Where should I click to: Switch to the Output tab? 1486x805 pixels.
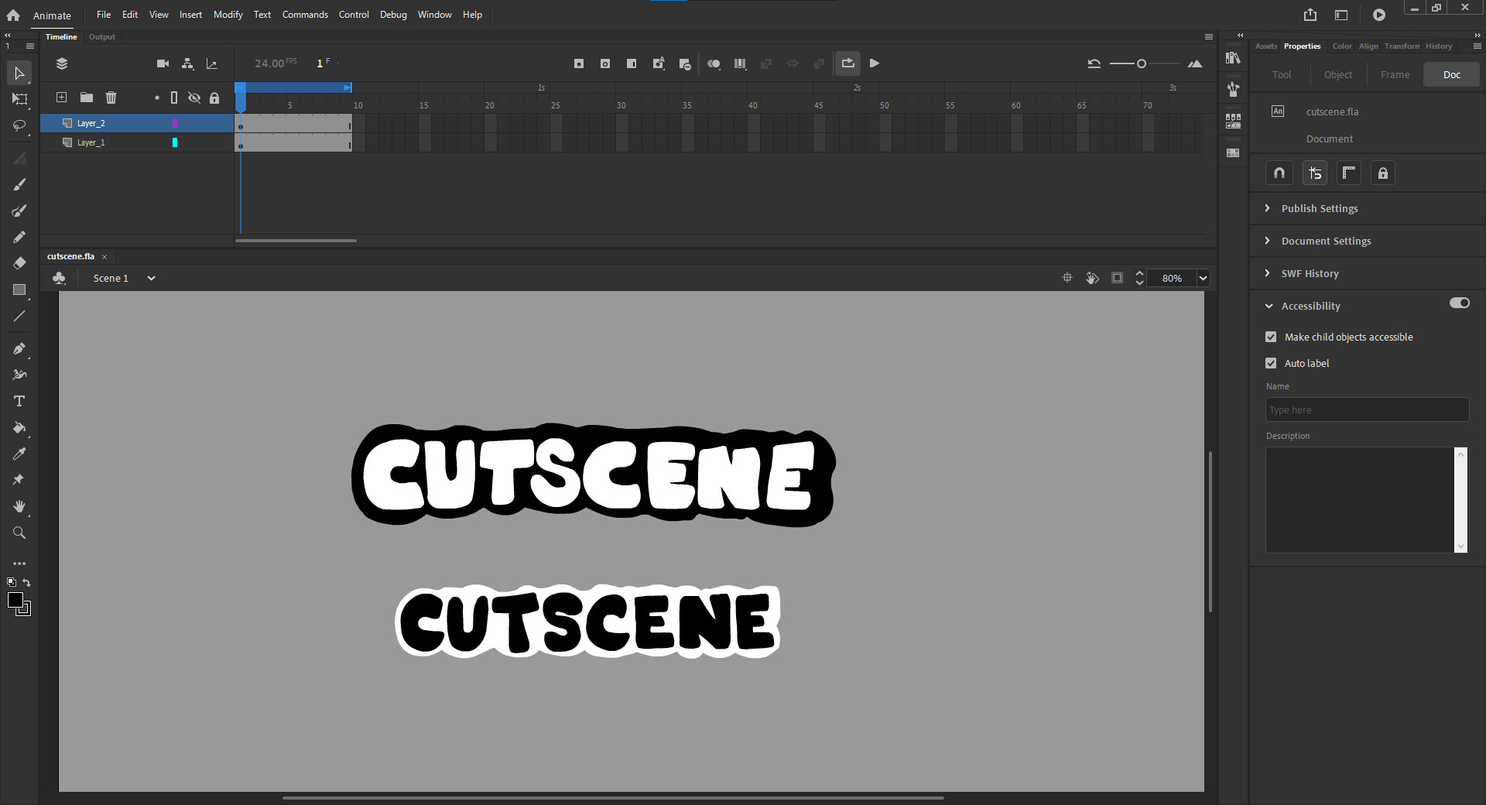[101, 36]
